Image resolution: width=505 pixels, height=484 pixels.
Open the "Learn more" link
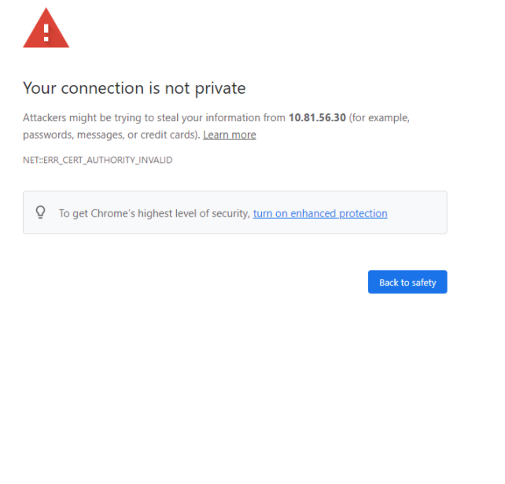coord(230,135)
